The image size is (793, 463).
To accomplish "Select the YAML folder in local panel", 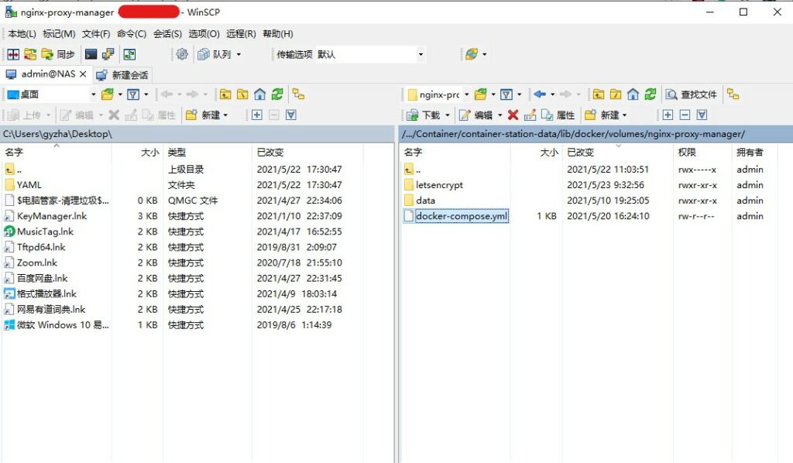I will (x=29, y=185).
